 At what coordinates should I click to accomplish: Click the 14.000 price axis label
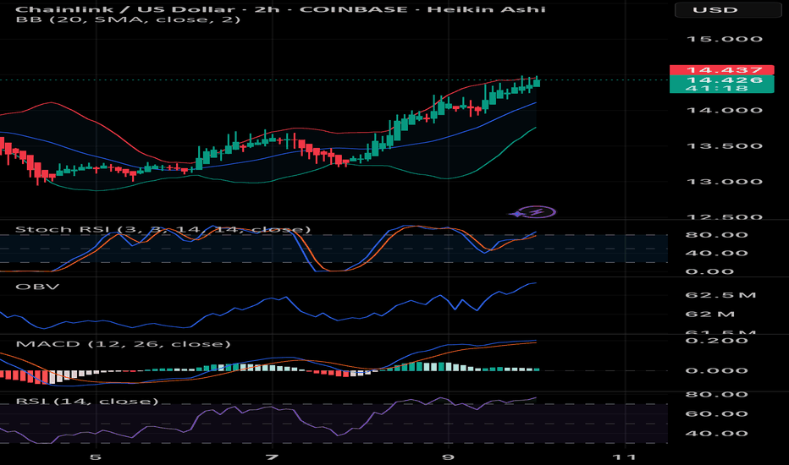pos(724,110)
